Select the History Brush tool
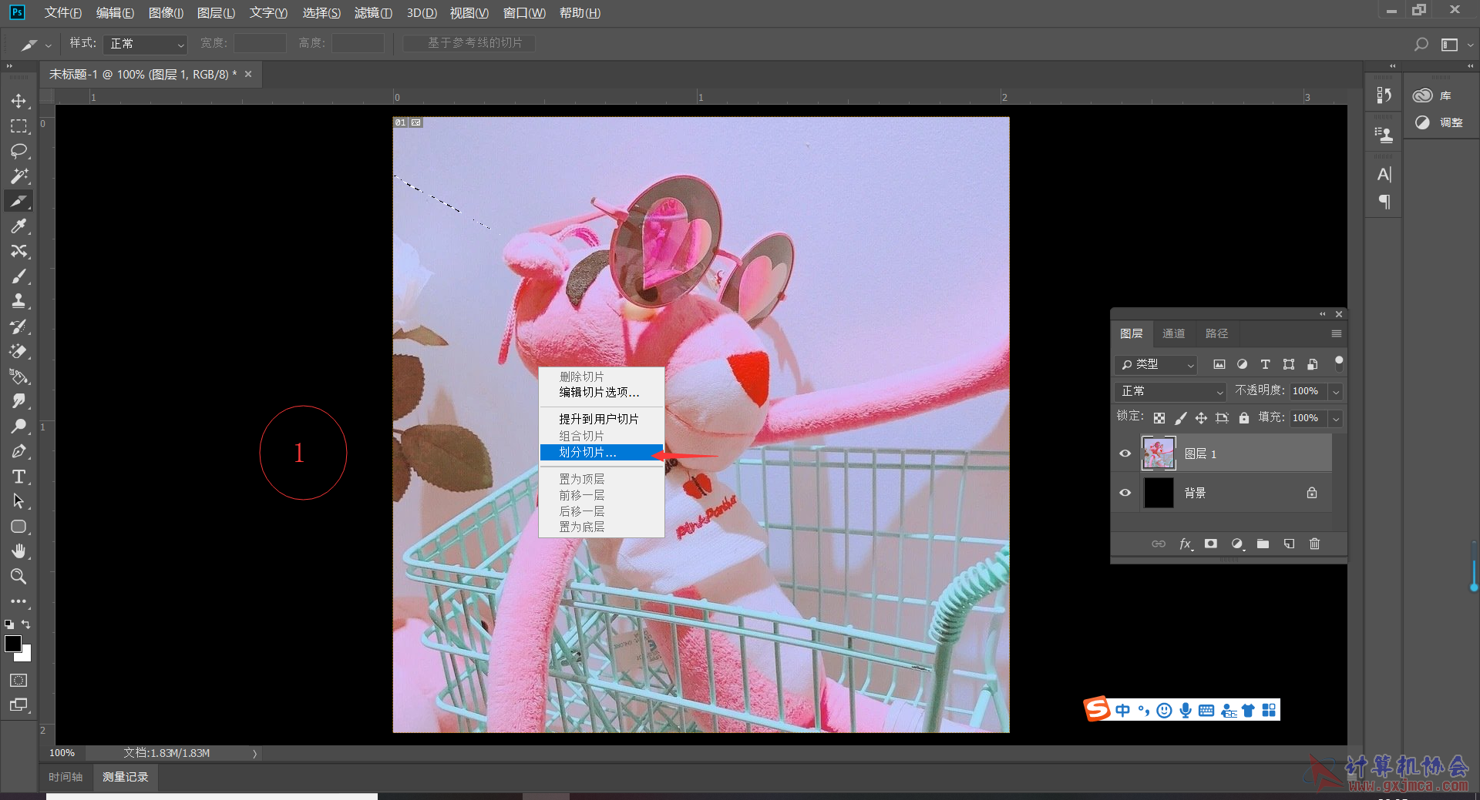1480x800 pixels. pyautogui.click(x=18, y=326)
